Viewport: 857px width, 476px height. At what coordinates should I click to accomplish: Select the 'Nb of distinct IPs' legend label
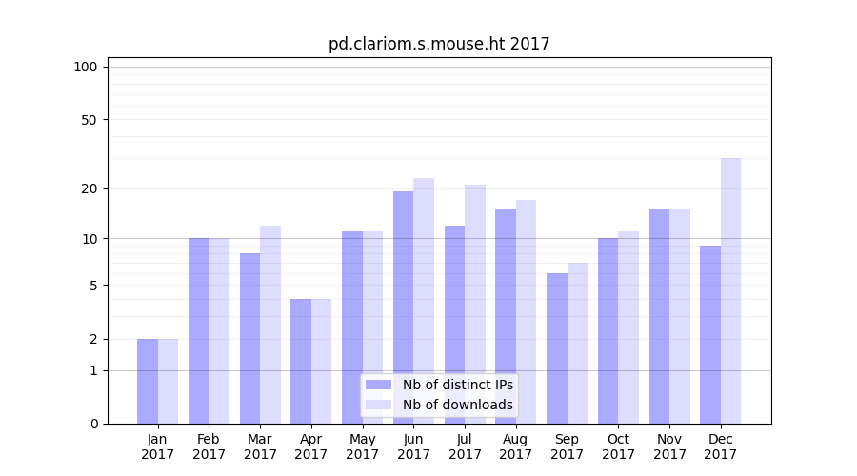point(457,385)
